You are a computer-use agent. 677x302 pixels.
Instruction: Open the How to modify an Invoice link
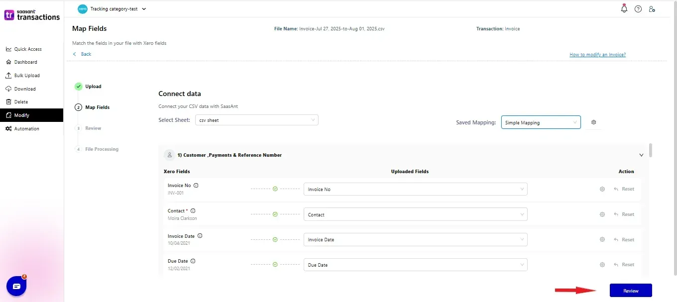[x=597, y=55]
